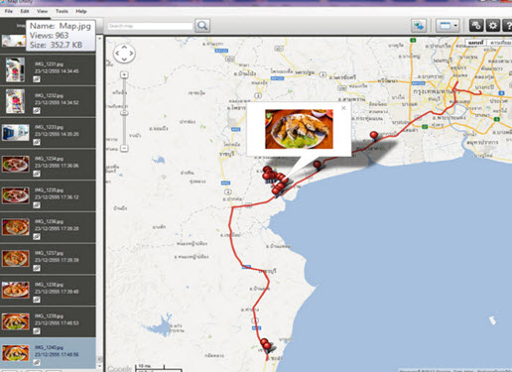Viewport: 512px width, 372px height.
Task: Click the location icon under IMG_1234.jpg
Action: point(37,174)
